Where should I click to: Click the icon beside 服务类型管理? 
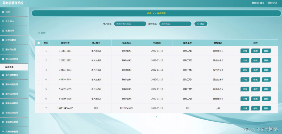point(3,84)
